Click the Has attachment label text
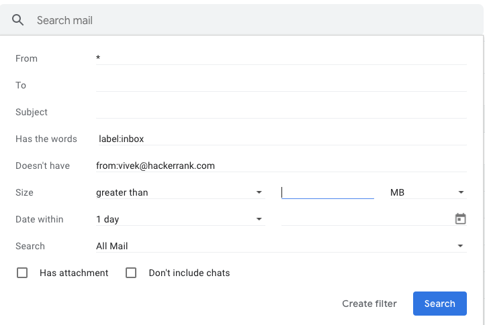This screenshot has height=325, width=485. 74,273
